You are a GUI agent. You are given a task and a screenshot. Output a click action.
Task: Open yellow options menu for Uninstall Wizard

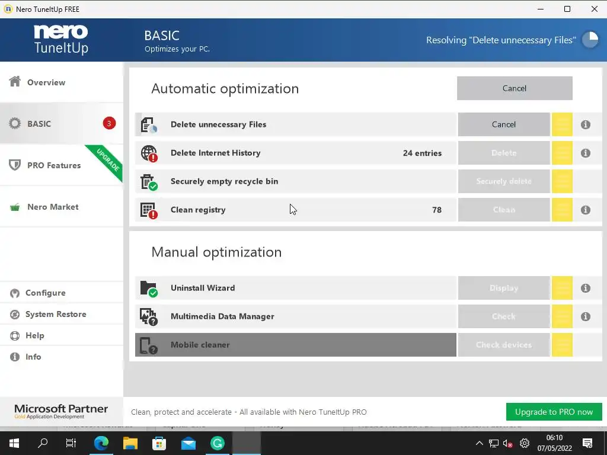(x=562, y=288)
